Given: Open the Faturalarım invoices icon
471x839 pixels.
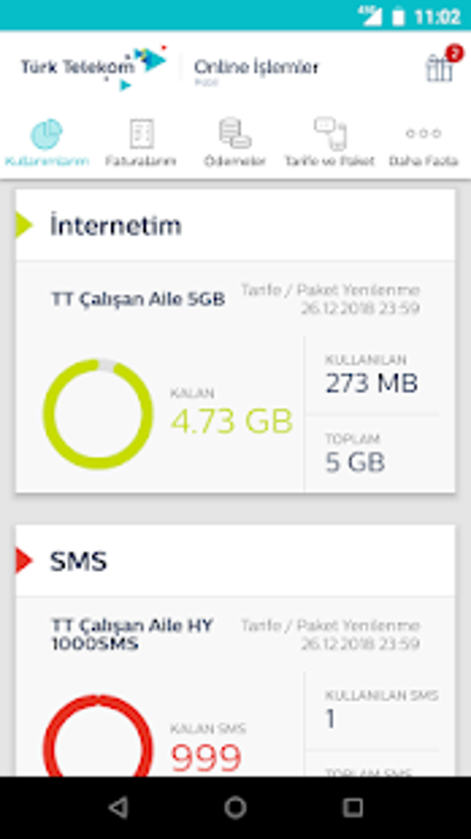Looking at the screenshot, I should pyautogui.click(x=141, y=134).
